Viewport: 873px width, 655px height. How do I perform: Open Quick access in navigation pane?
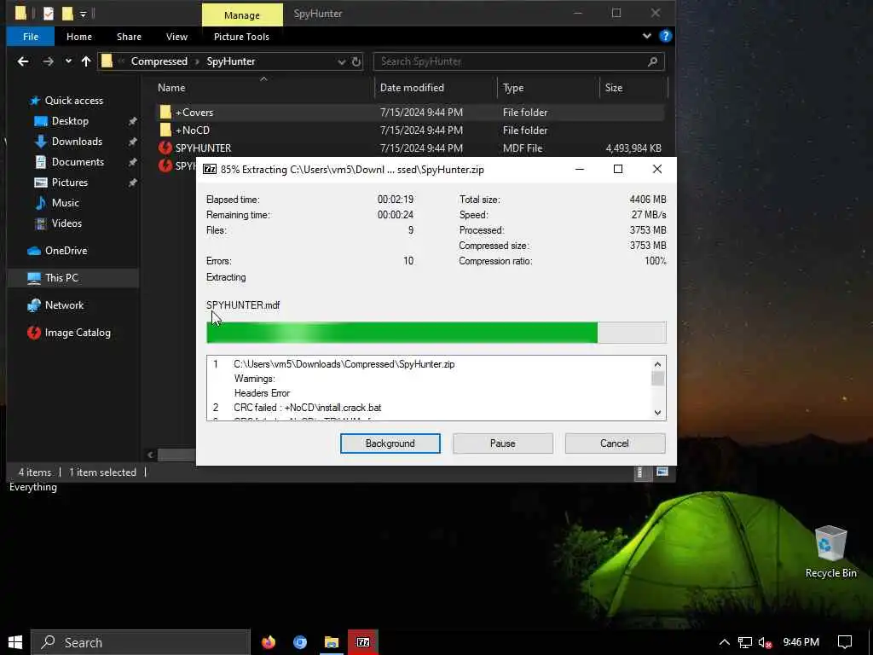coord(73,101)
